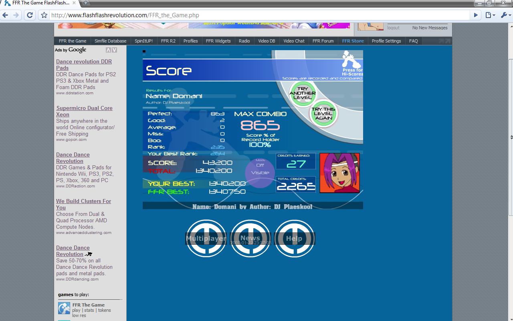Go to SpinItUP! in the nav bar

143,41
